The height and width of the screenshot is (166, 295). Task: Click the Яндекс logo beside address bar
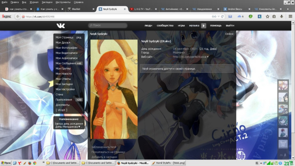coord(7,16)
